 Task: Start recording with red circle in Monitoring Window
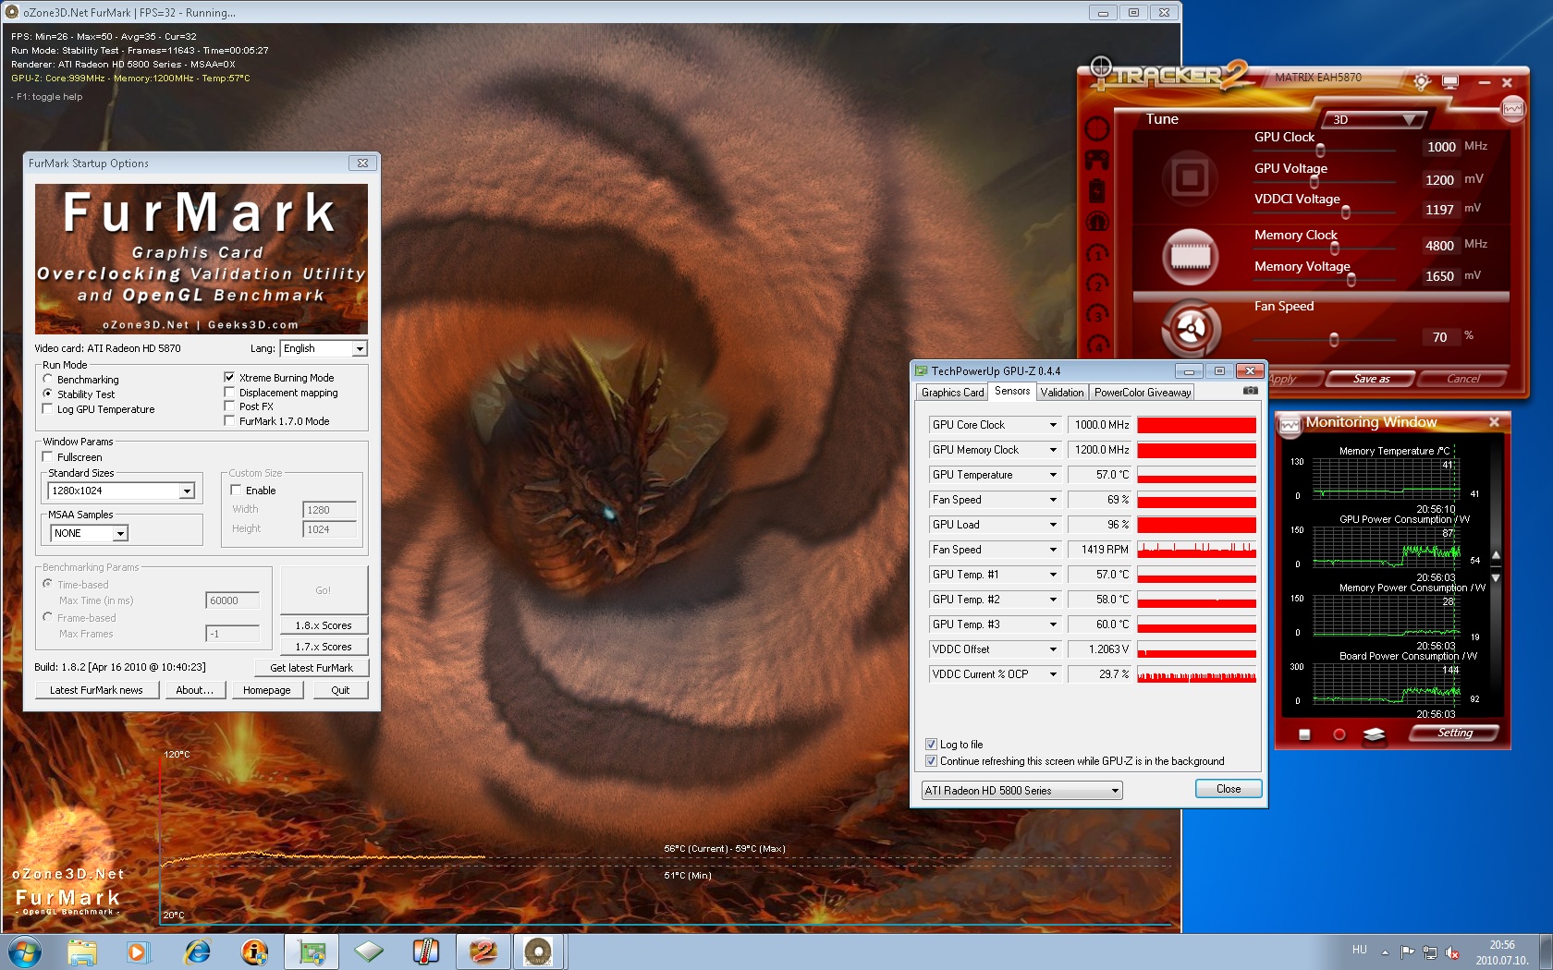click(x=1339, y=734)
